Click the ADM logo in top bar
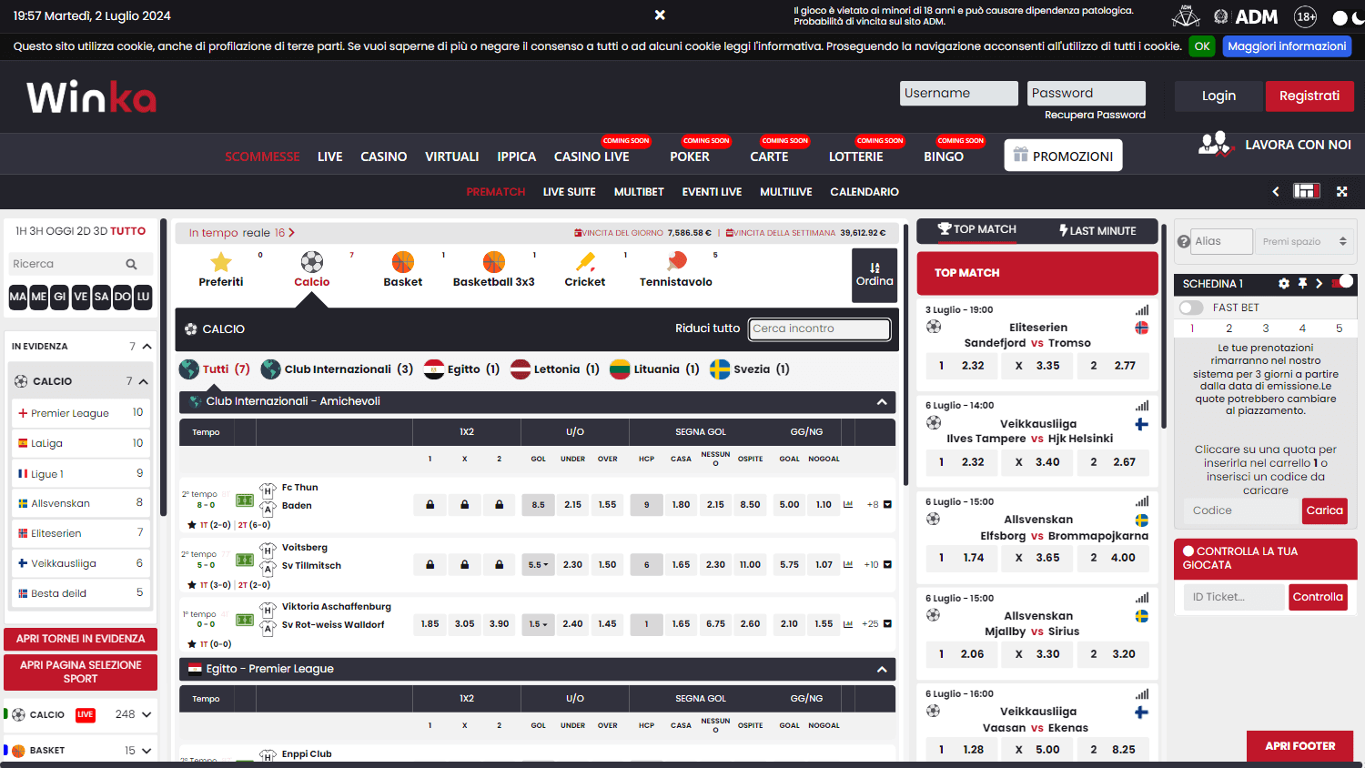The height and width of the screenshot is (768, 1365). coord(1247,16)
